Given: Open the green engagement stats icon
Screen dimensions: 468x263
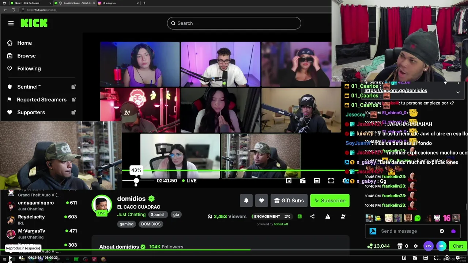Looking at the screenshot, I should pyautogui.click(x=299, y=217).
